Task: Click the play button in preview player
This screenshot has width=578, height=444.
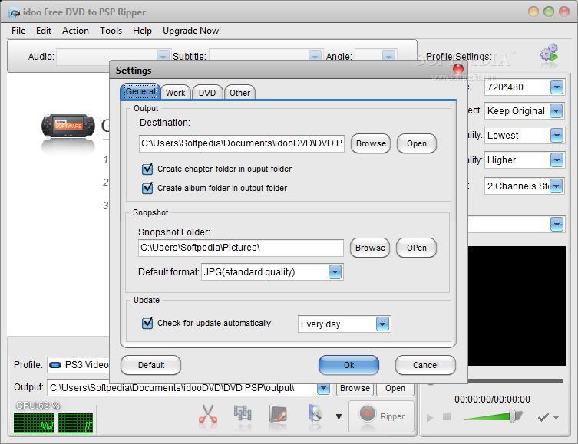Action: coord(430,418)
